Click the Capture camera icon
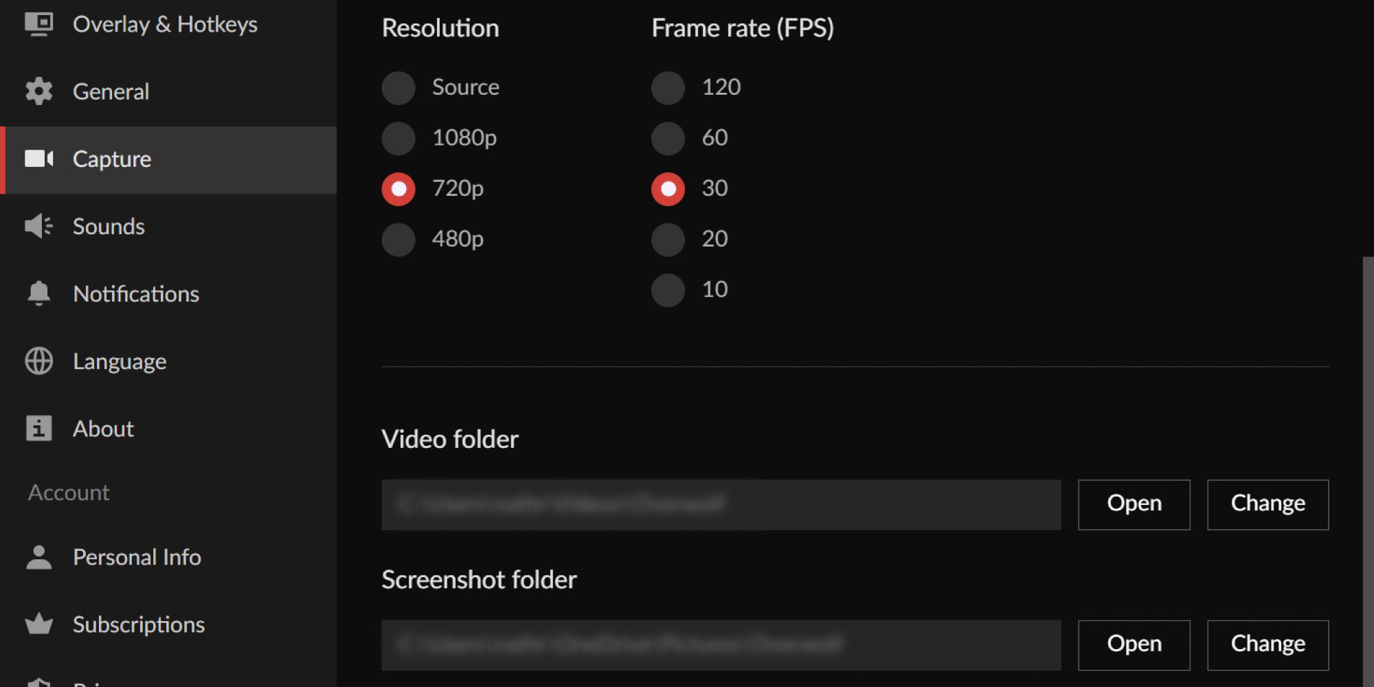The width and height of the screenshot is (1374, 687). pyautogui.click(x=38, y=159)
